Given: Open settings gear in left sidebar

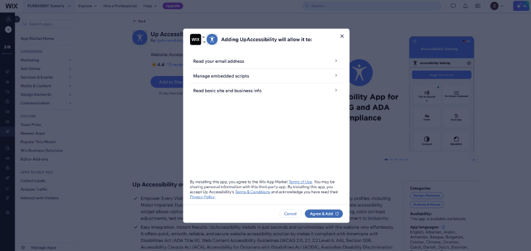Looking at the screenshot, I should (7, 213).
